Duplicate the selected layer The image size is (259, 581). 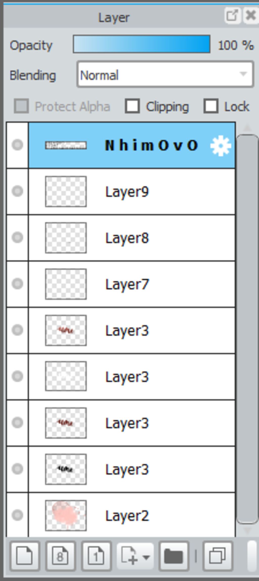click(x=218, y=556)
